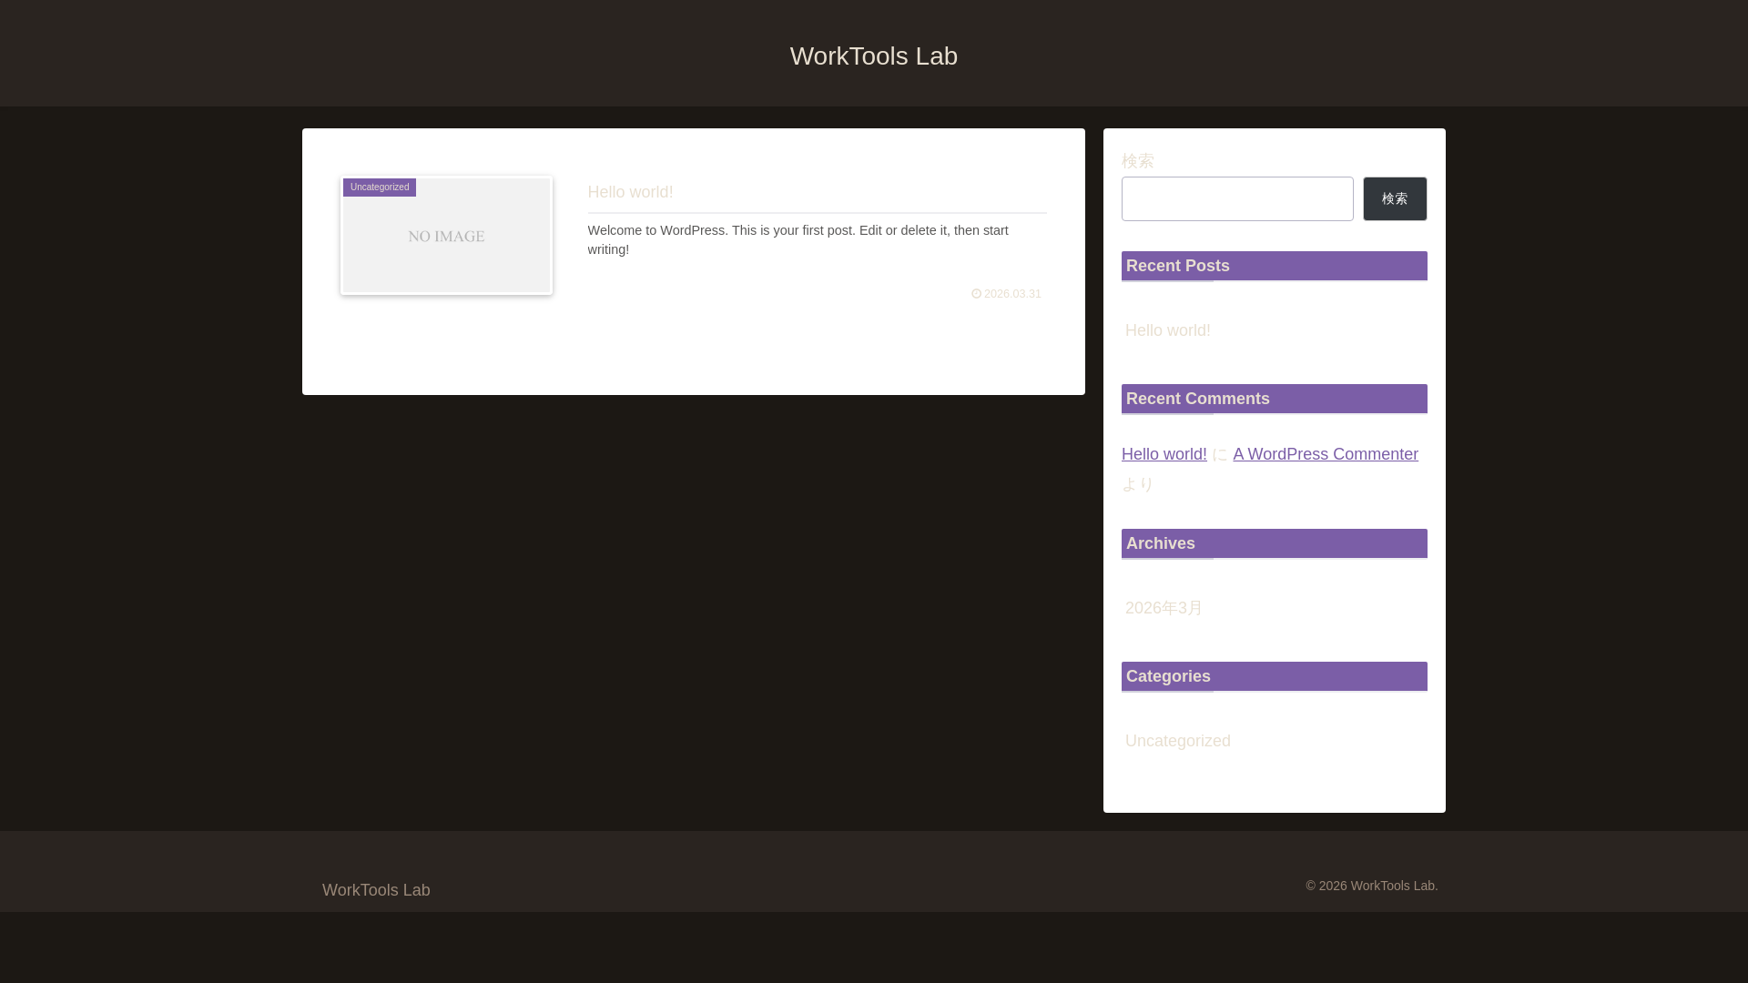This screenshot has width=1748, height=983.
Task: Click the Recent Posts widget heading
Action: (x=1274, y=266)
